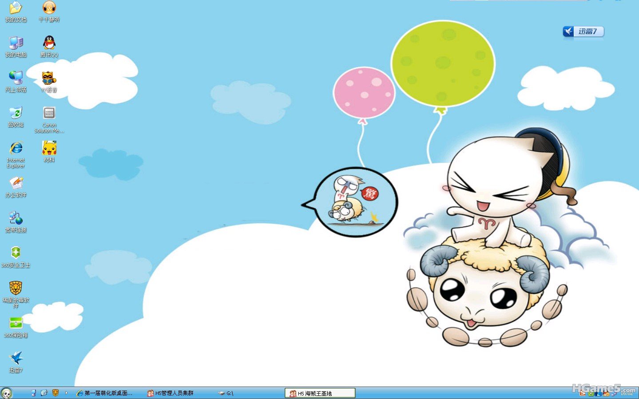
Task: Open the Start menu skull button
Action: point(7,393)
